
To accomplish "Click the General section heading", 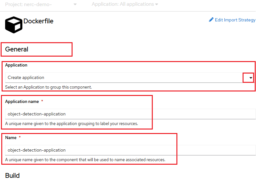I will coord(17,49).
